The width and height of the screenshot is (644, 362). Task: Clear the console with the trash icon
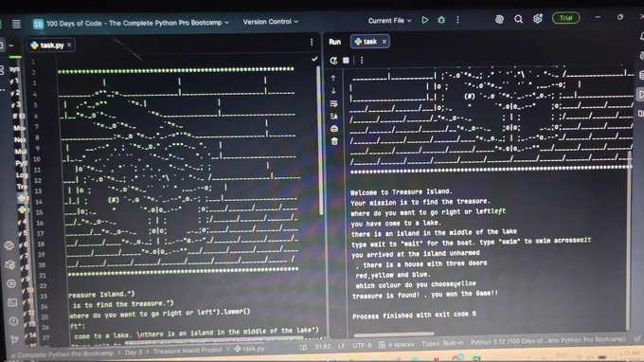pyautogui.click(x=334, y=141)
